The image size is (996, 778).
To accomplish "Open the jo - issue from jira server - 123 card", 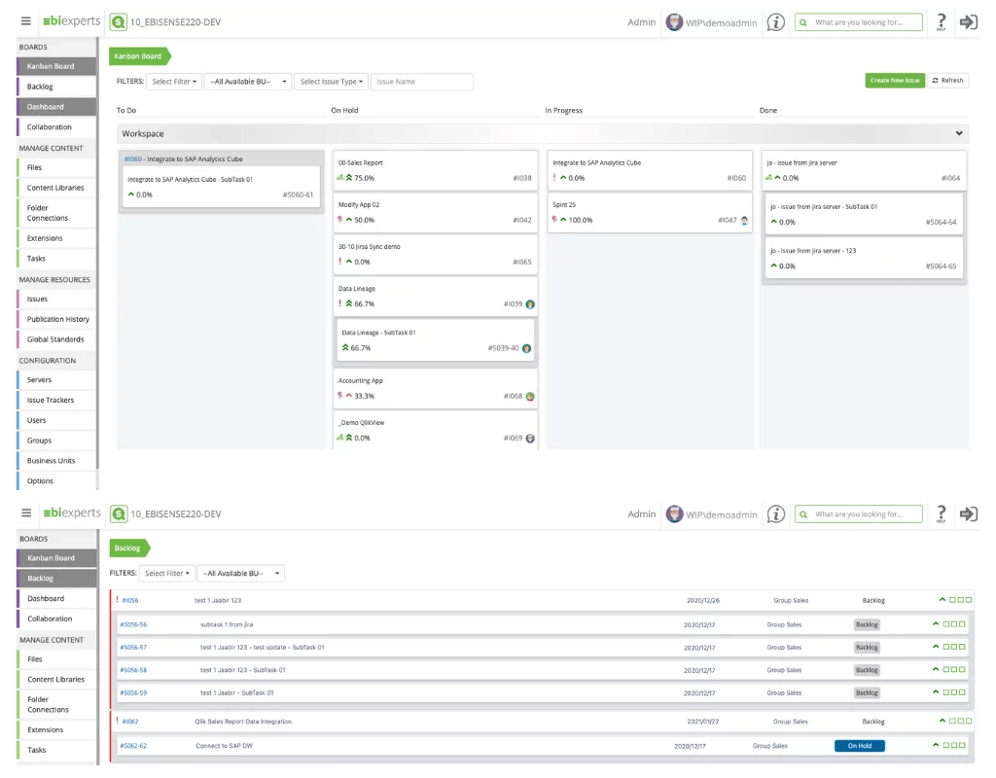I will click(864, 258).
